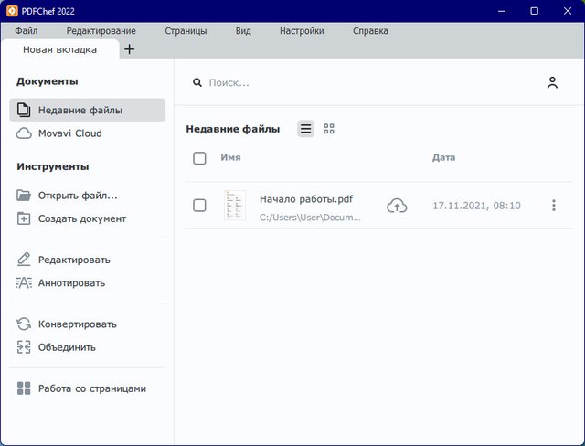Tick the select-all checkbox in header
The height and width of the screenshot is (446, 585).
coord(199,158)
